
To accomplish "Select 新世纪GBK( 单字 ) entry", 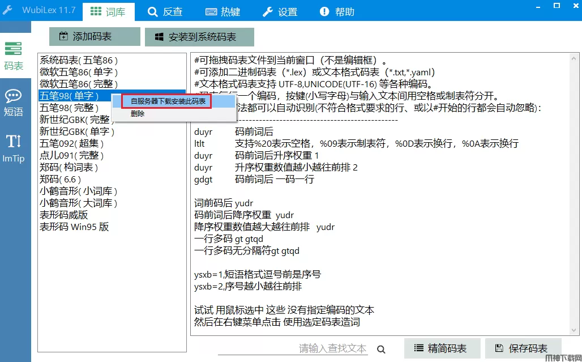I will pyautogui.click(x=112, y=131).
